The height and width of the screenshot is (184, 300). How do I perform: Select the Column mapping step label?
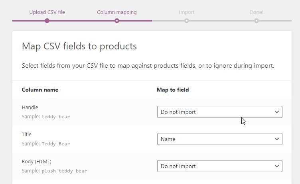[x=117, y=12]
